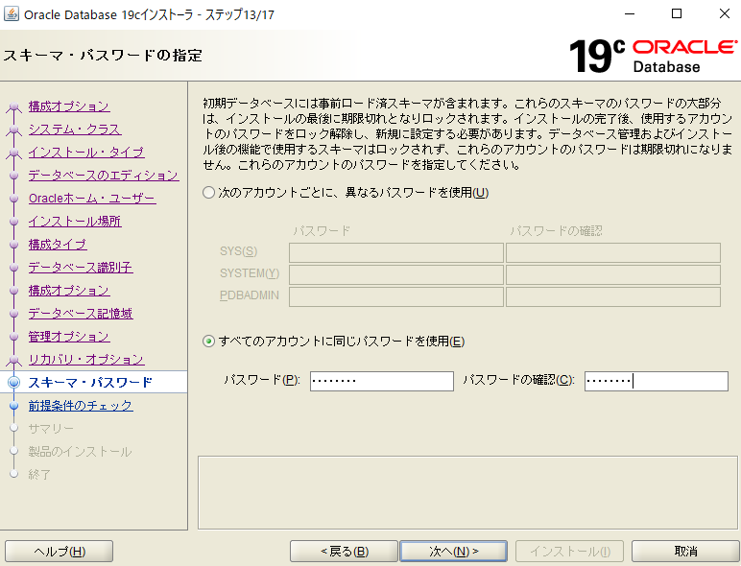This screenshot has width=741, height=566.
Task: Jump to the 管理オプション step
Action: click(68, 336)
